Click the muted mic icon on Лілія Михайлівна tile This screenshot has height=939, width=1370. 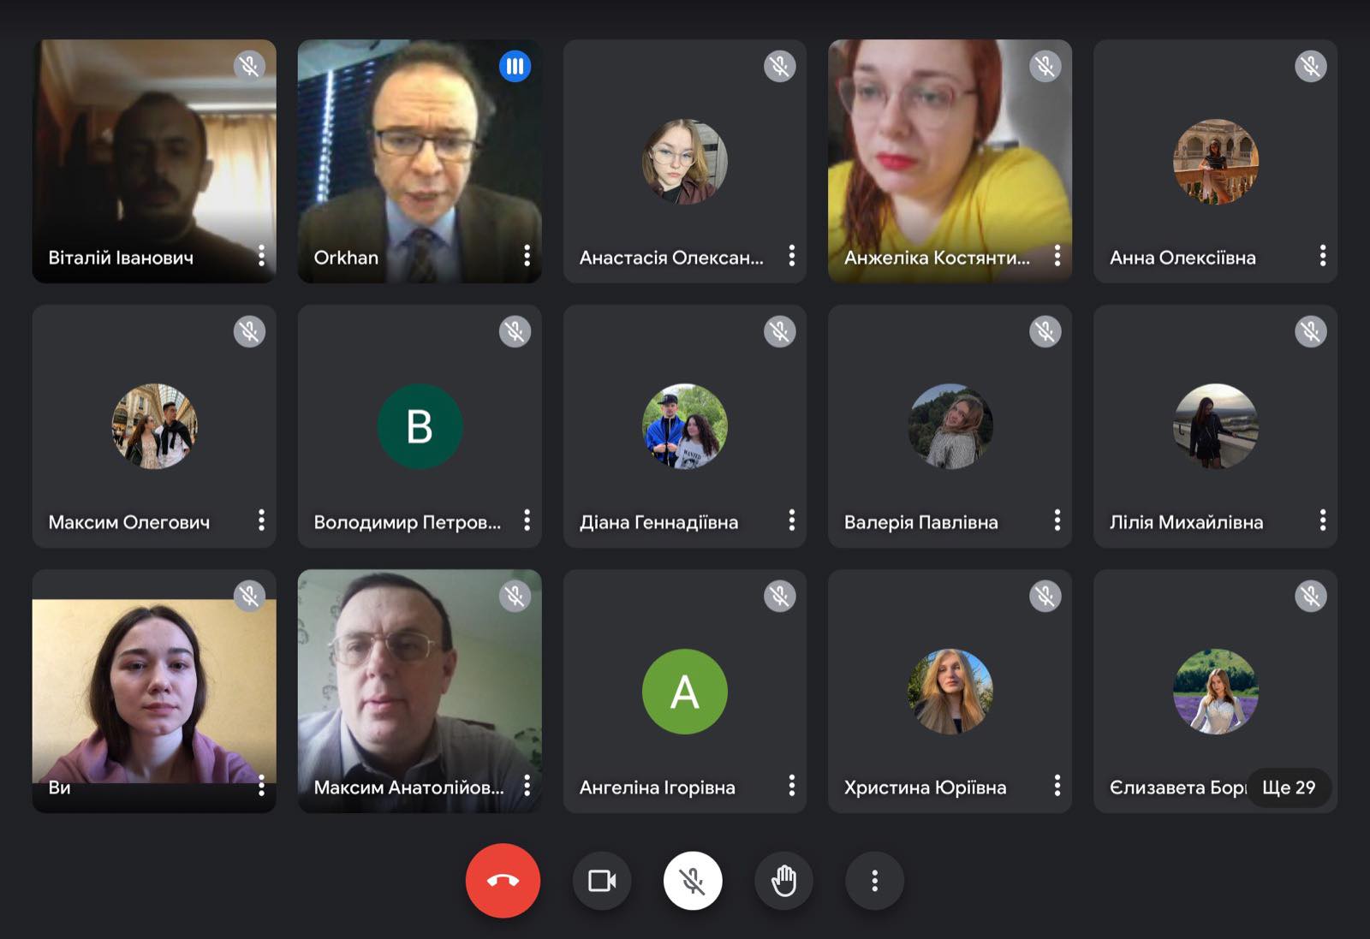(1310, 331)
